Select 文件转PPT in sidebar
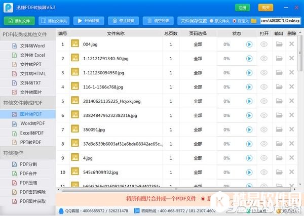 28,64
